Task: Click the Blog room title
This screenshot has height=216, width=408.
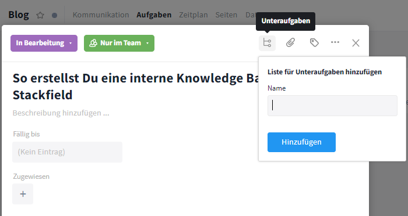Action: [19, 15]
